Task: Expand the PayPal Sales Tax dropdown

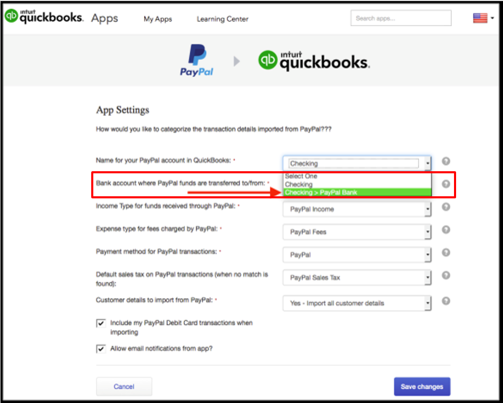Action: (357, 278)
